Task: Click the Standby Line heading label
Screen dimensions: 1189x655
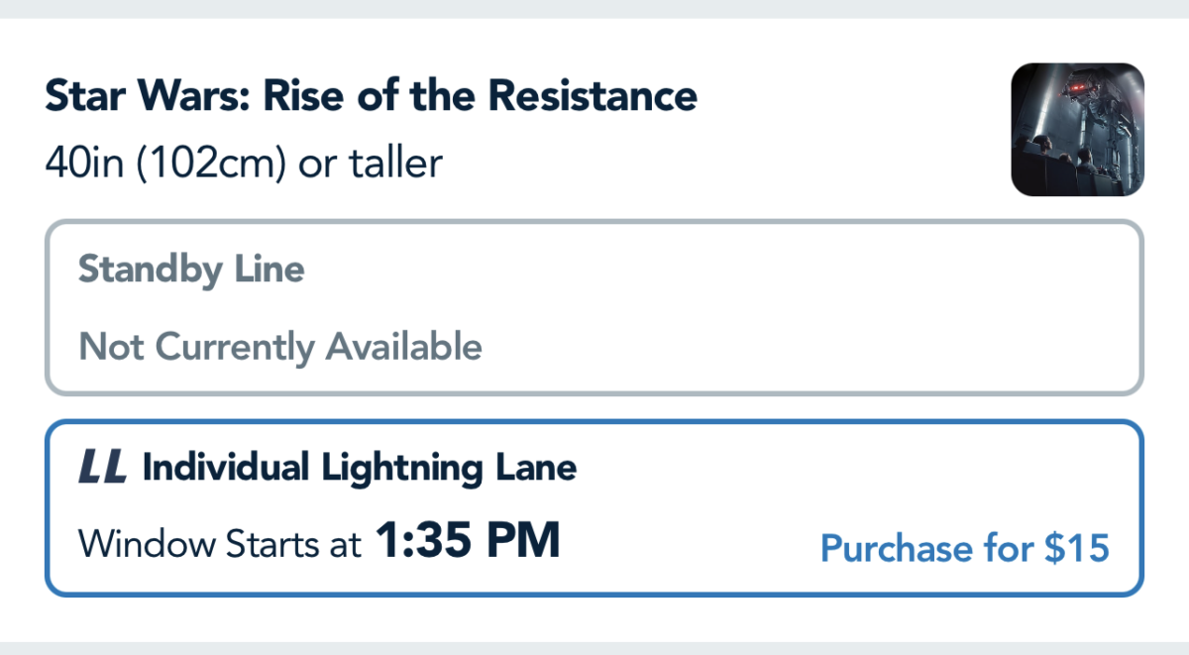Action: (x=191, y=269)
